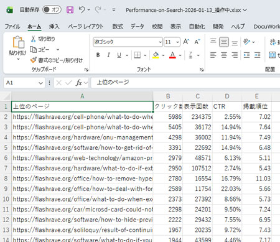280x242 pixels.
Task: Expand the 貼り付け options arrow
Action: click(x=18, y=59)
